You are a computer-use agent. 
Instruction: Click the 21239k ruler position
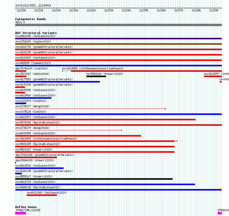pos(214,10)
